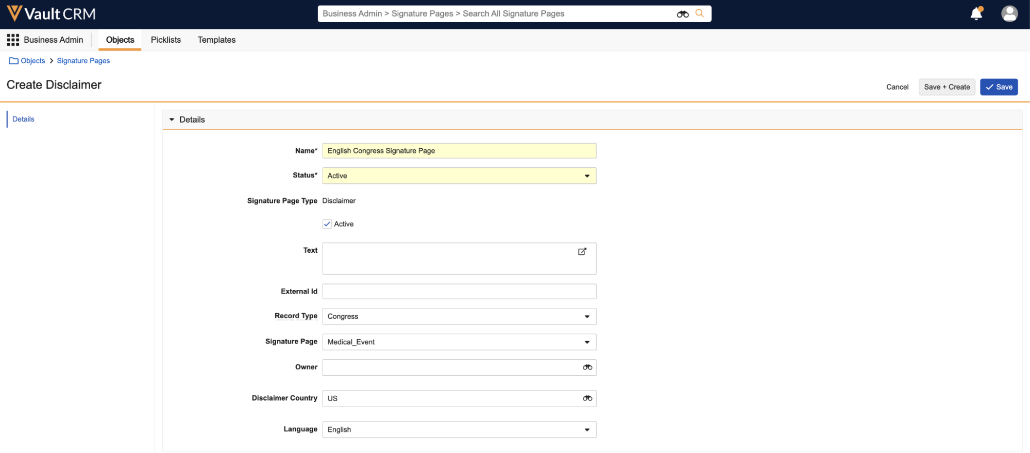Image resolution: width=1030 pixels, height=453 pixels.
Task: Click binoculars icon in top search bar
Action: (682, 14)
